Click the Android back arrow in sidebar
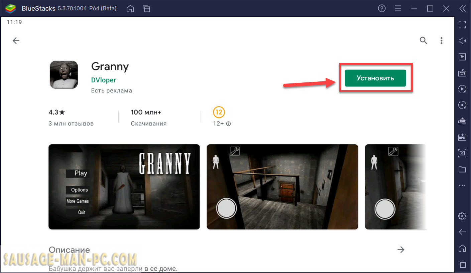This screenshot has width=471, height=273. 462,232
